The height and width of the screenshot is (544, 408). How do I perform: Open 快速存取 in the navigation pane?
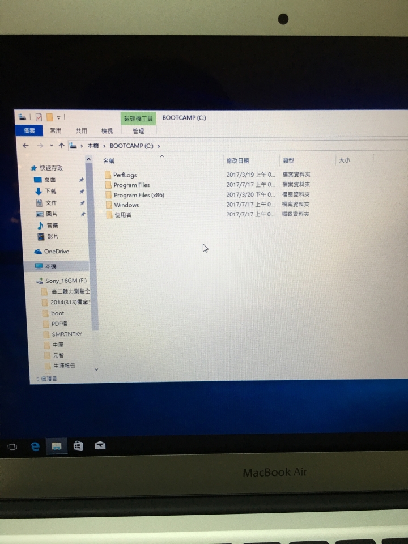[x=51, y=168]
